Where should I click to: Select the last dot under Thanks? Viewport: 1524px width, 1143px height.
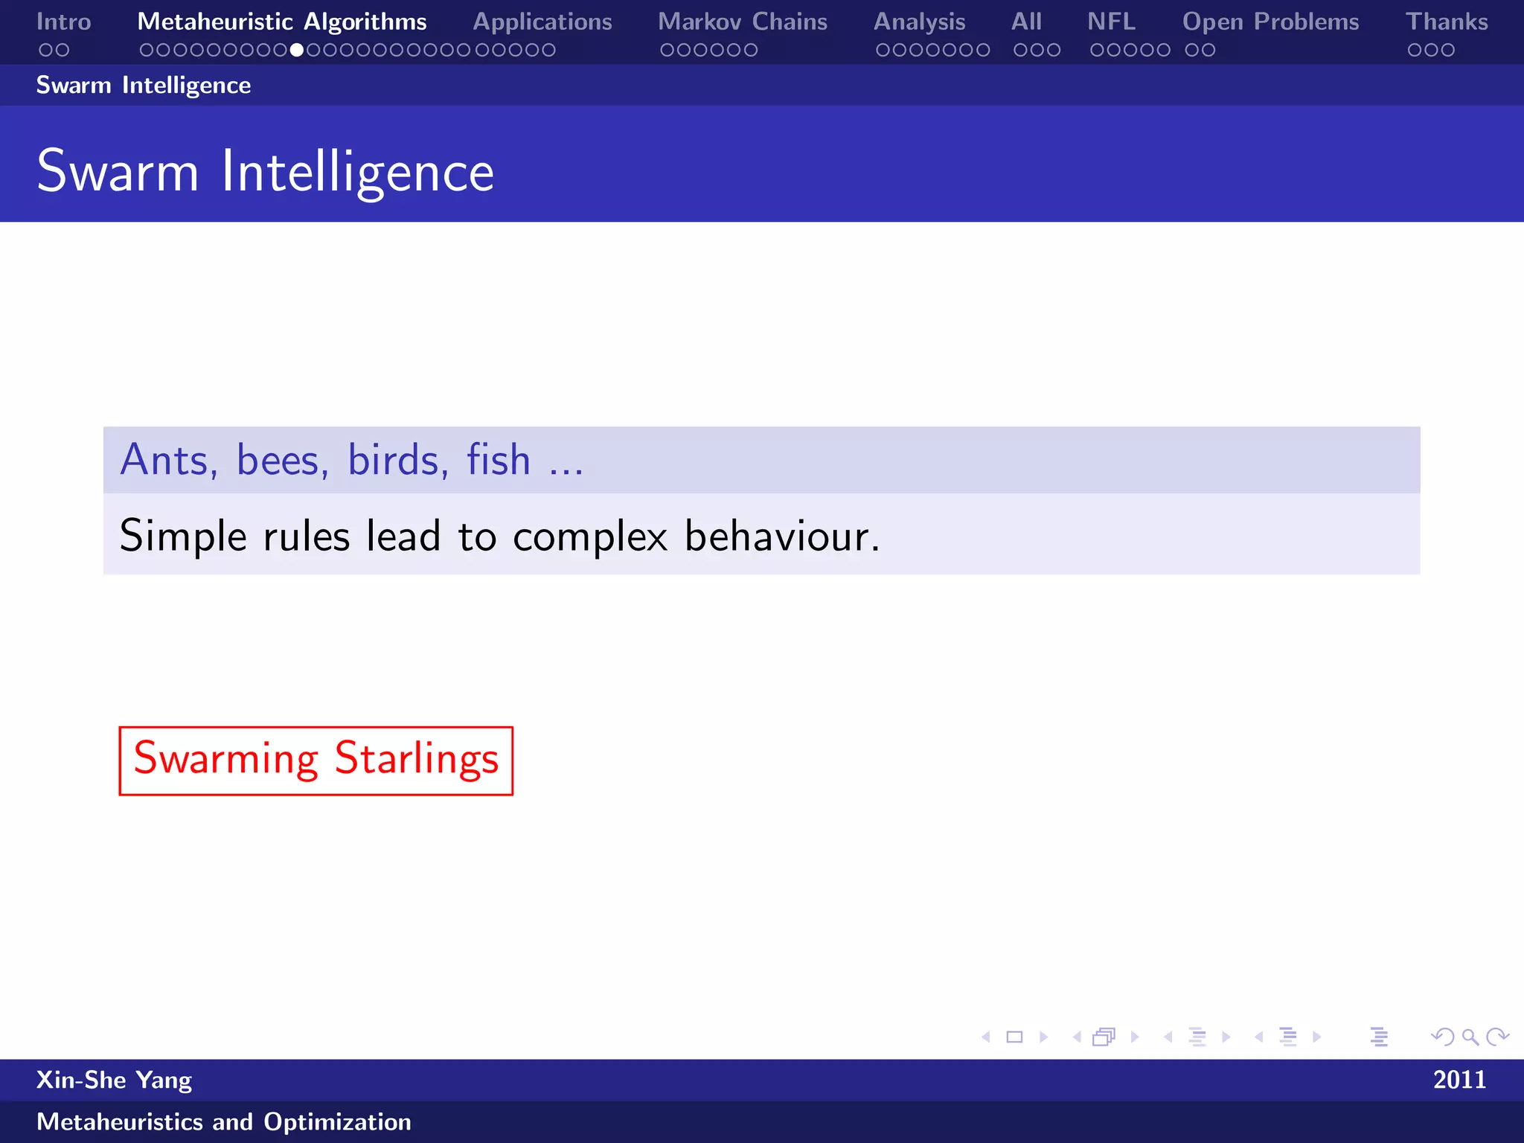pyautogui.click(x=1447, y=50)
